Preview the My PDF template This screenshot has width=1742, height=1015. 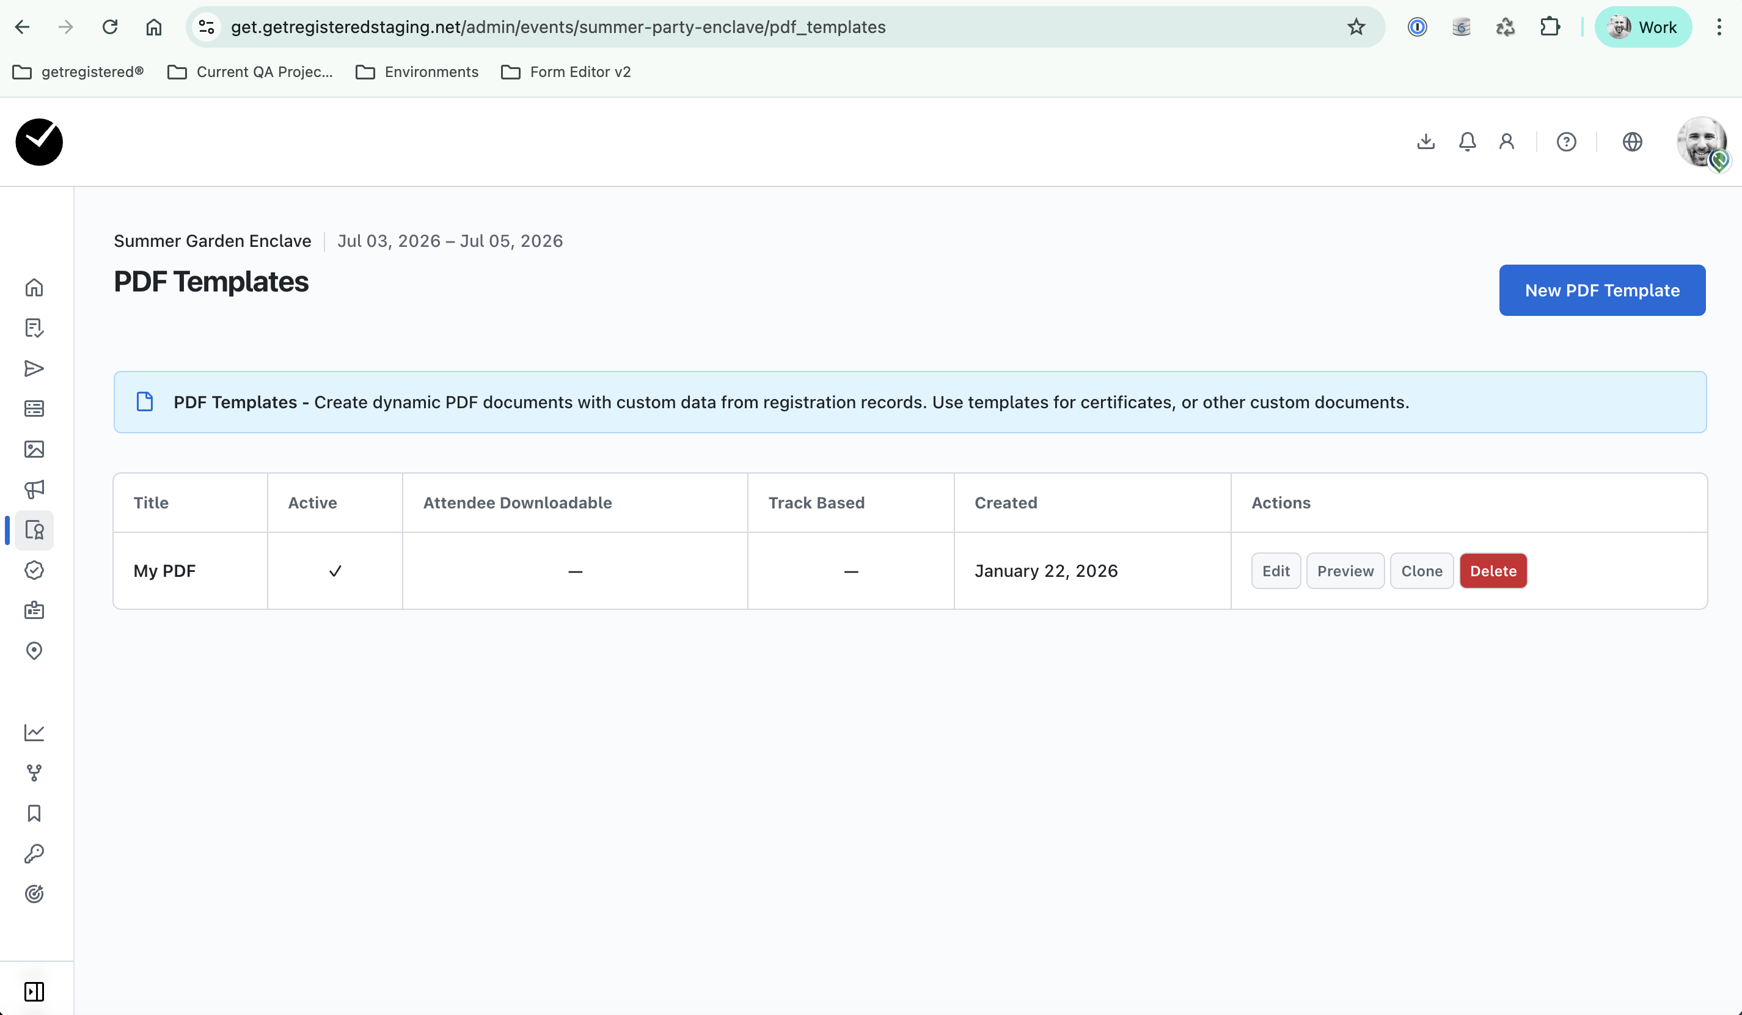[x=1344, y=571]
